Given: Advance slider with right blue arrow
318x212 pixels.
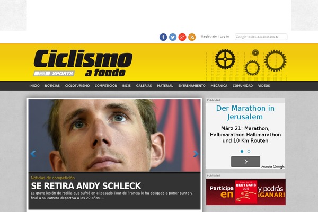Looking at the screenshot, I should pos(196,154).
